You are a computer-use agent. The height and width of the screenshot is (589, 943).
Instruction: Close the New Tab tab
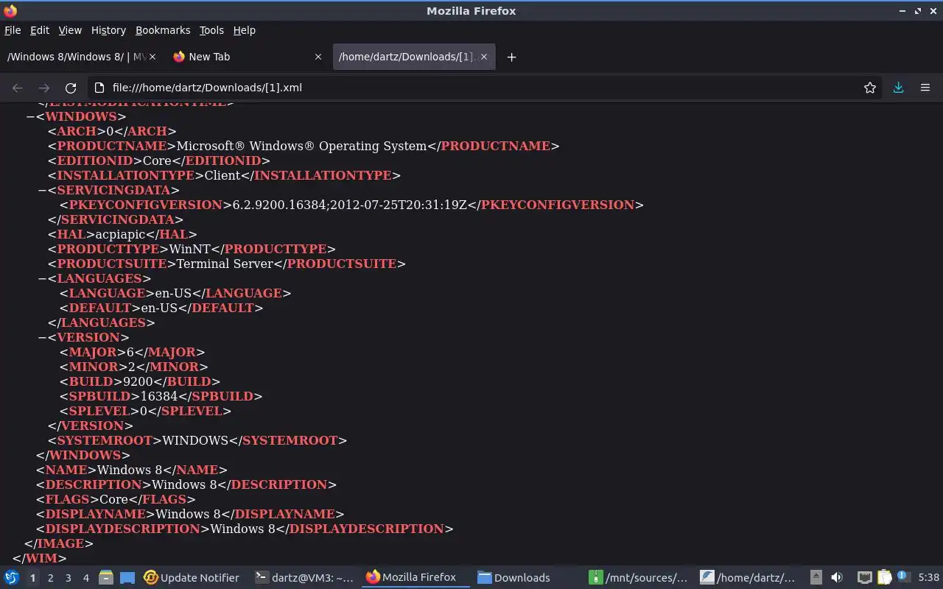pos(318,57)
